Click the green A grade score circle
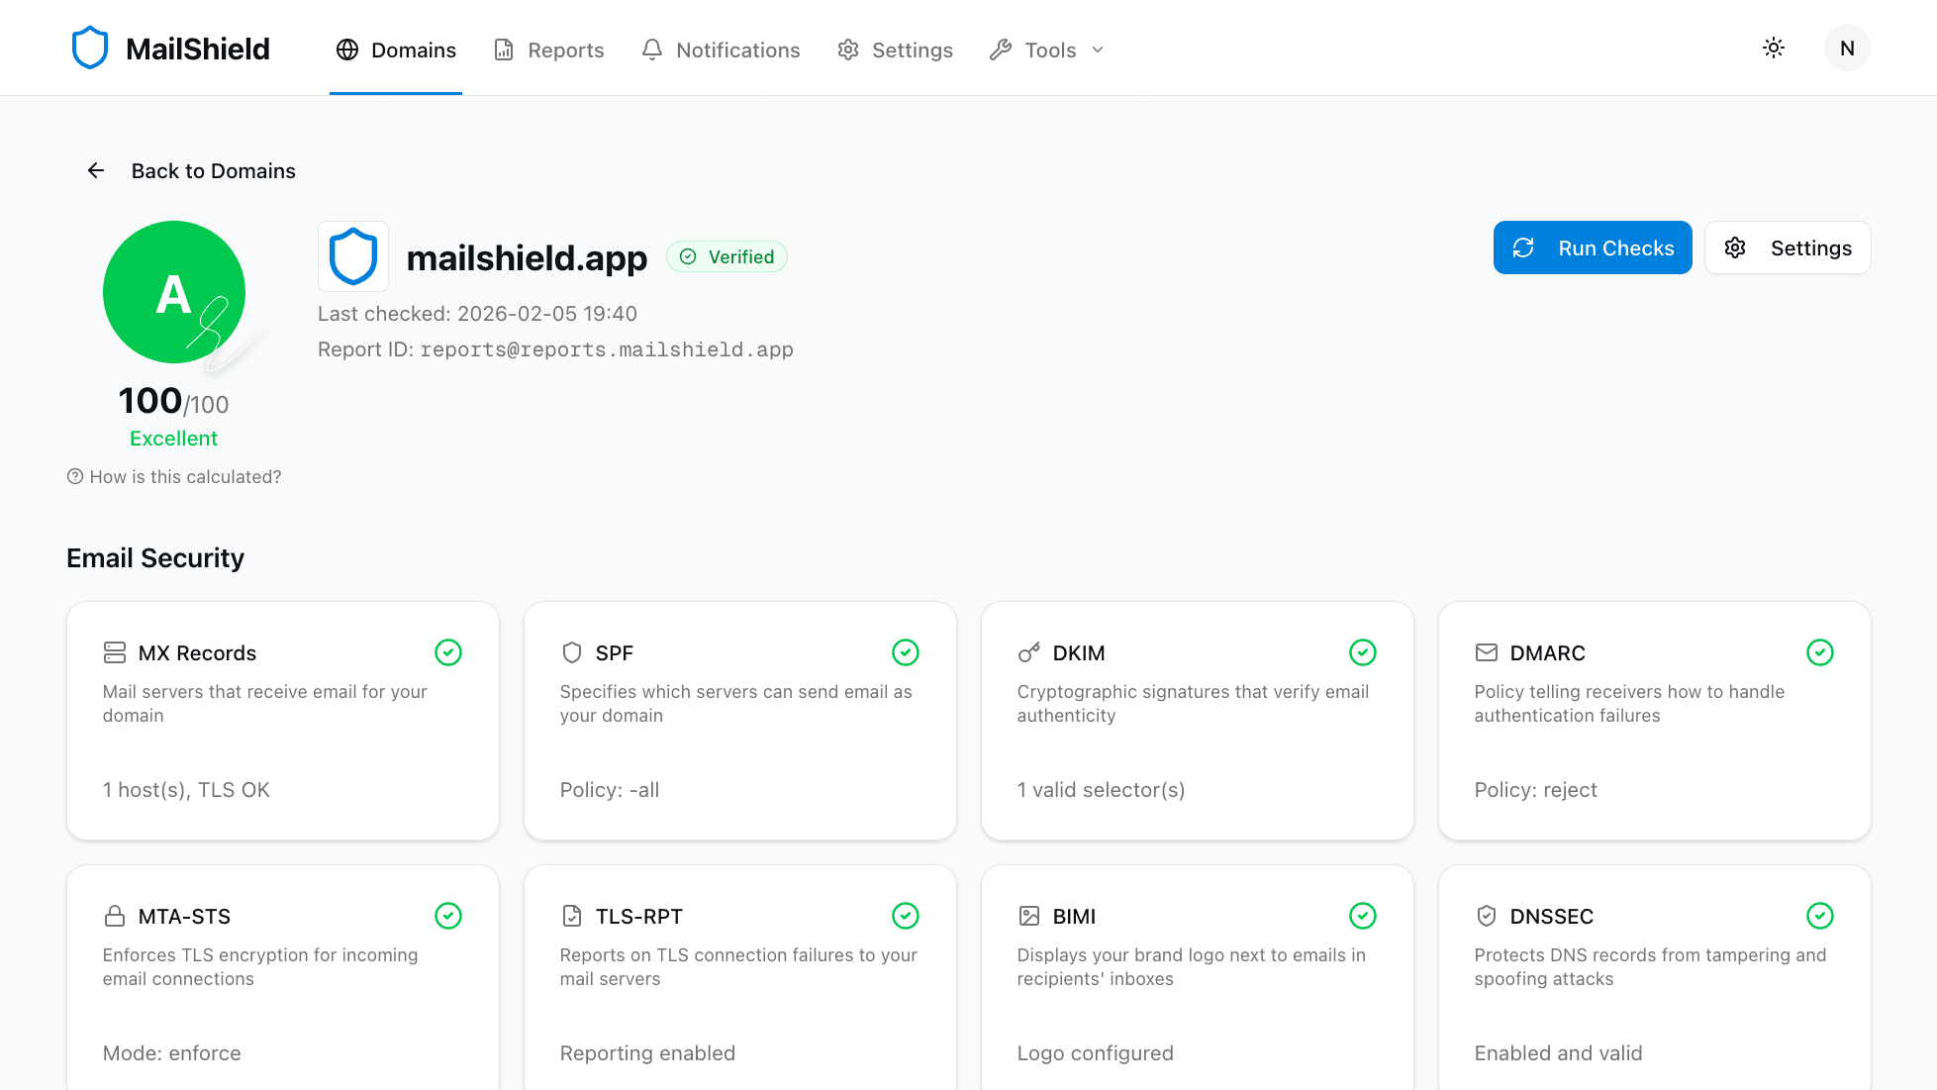This screenshot has width=1937, height=1090. [174, 292]
